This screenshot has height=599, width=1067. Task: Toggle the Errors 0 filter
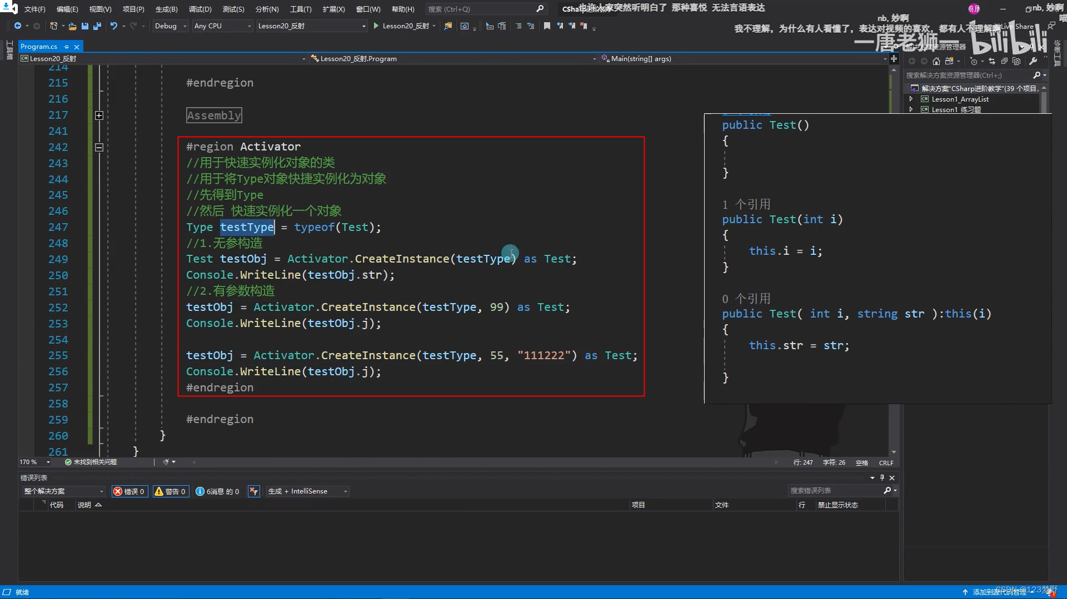click(x=129, y=491)
